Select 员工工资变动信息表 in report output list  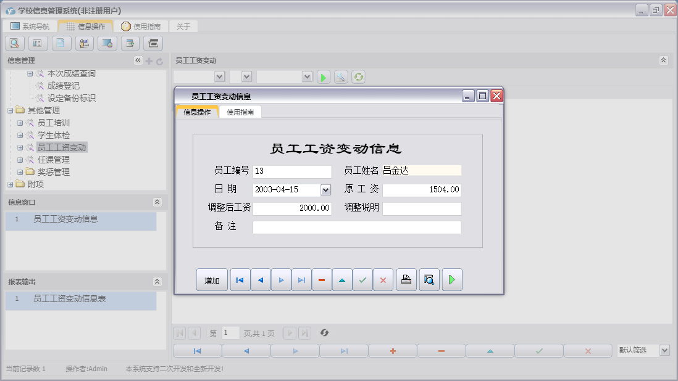[x=69, y=298]
